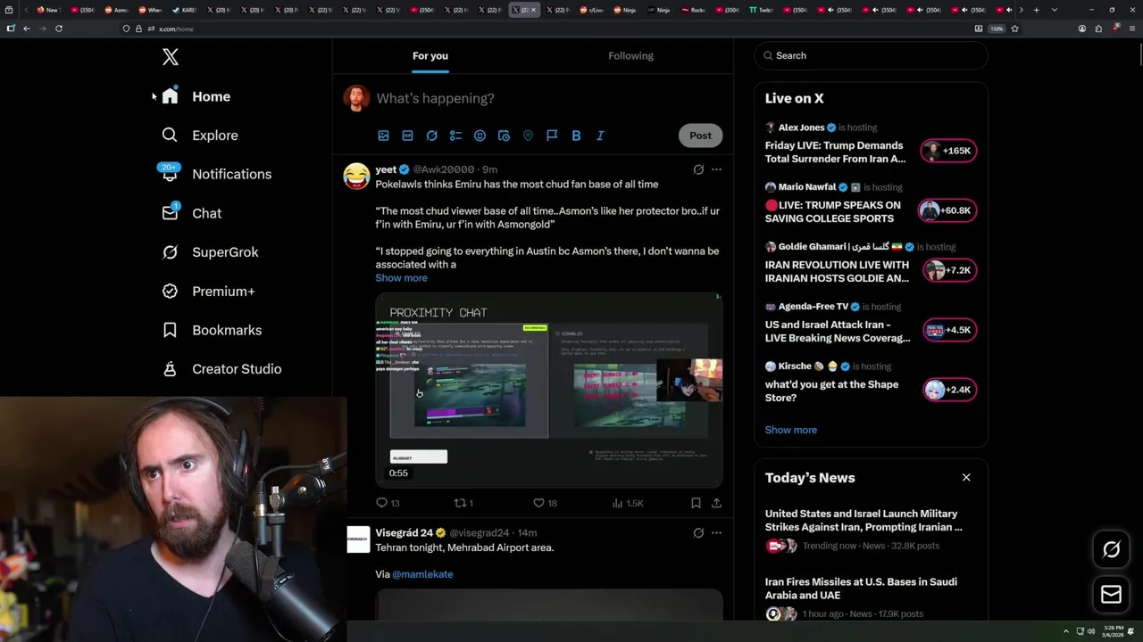Click the flag icon in composer toolbar
Image resolution: width=1143 pixels, height=642 pixels.
[x=552, y=136]
